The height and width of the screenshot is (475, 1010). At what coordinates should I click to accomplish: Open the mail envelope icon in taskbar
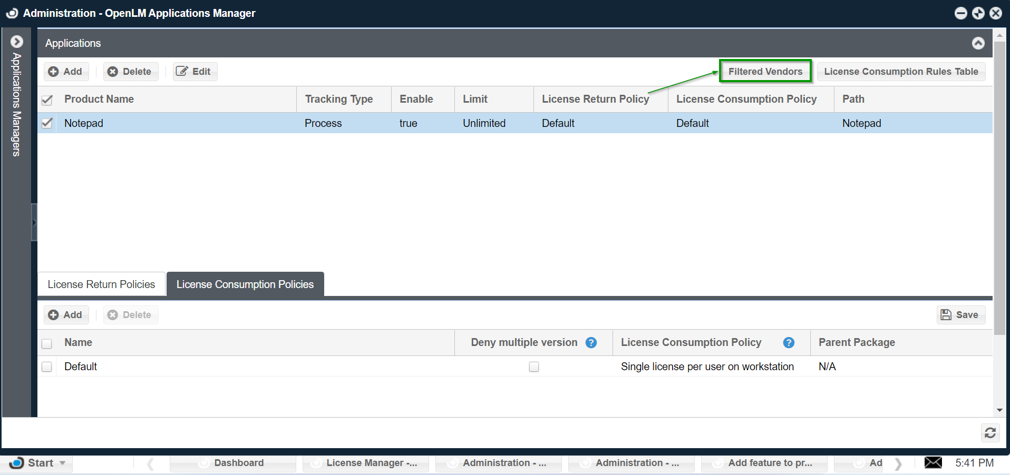point(933,462)
